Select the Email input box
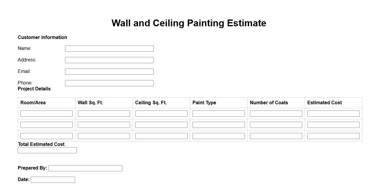 (109, 72)
